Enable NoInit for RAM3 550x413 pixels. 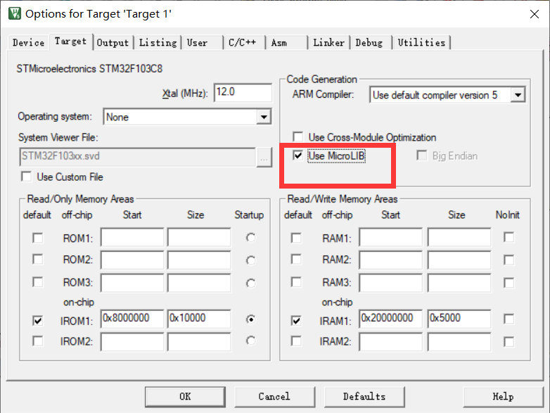[x=509, y=283]
